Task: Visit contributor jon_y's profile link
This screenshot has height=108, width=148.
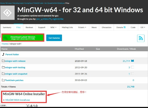Action: pyautogui.click(x=39, y=19)
